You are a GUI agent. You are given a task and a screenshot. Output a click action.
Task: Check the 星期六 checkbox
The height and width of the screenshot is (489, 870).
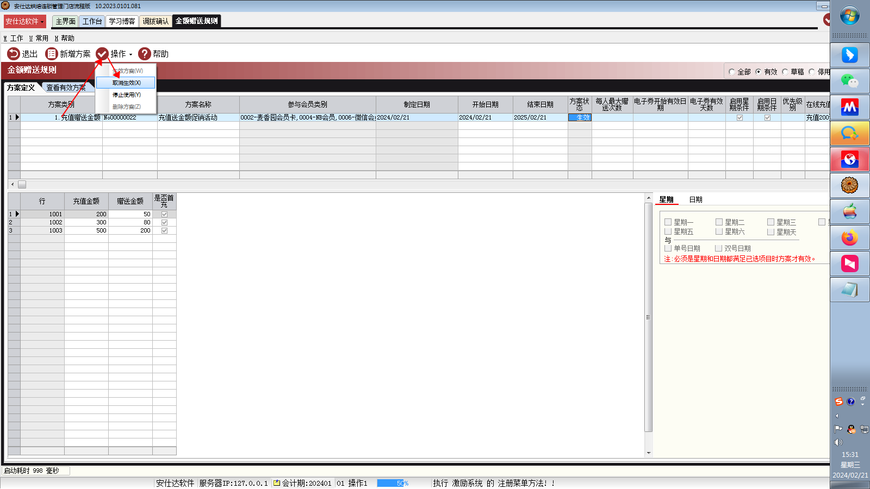tap(719, 231)
